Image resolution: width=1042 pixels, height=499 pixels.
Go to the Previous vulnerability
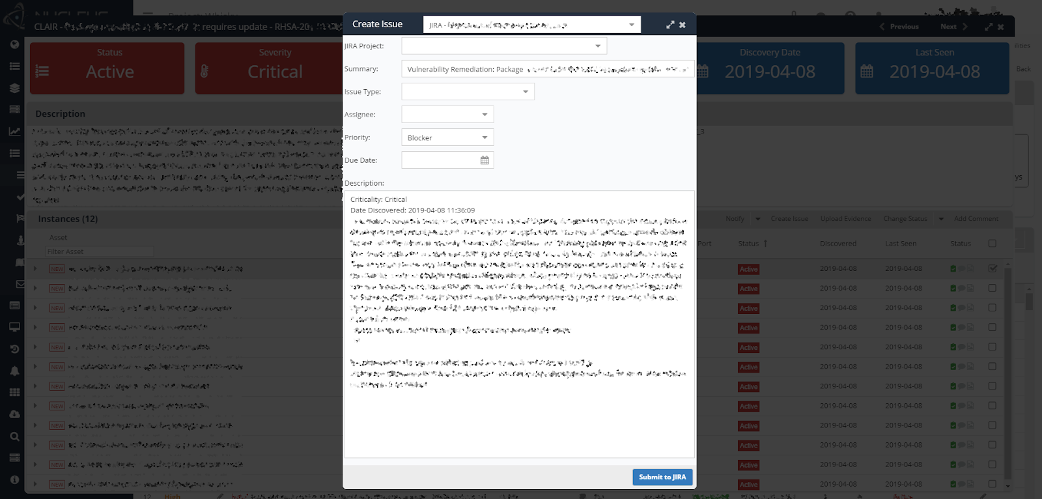pyautogui.click(x=899, y=27)
